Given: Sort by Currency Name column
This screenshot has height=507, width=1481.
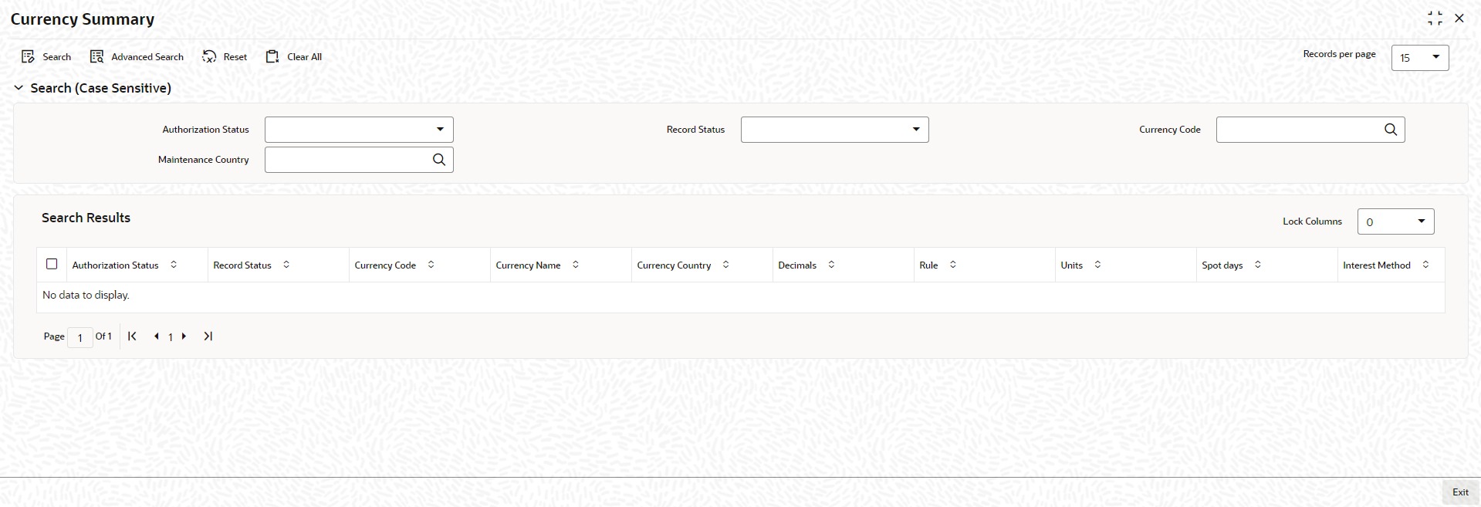Looking at the screenshot, I should pos(575,265).
